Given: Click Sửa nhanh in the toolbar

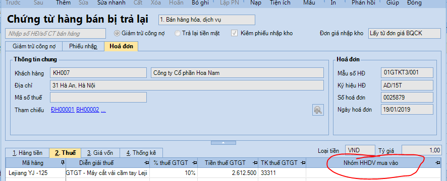Looking at the screenshot, I should click(111, 3).
